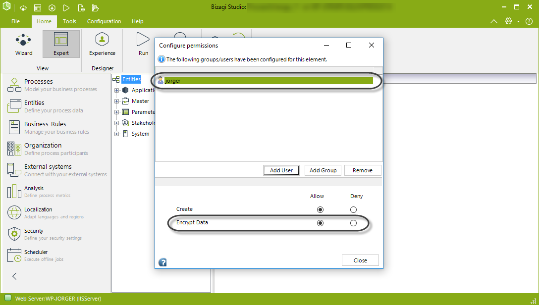Screen dimensions: 539x305
Task: Open the Experience designer
Action: [x=102, y=44]
